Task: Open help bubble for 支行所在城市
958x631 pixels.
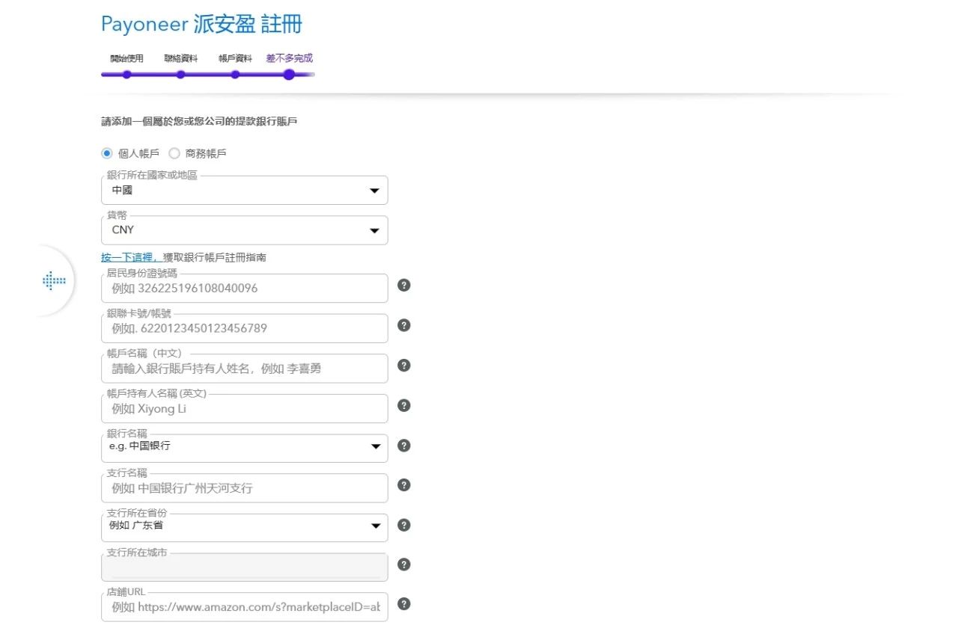Action: tap(403, 564)
